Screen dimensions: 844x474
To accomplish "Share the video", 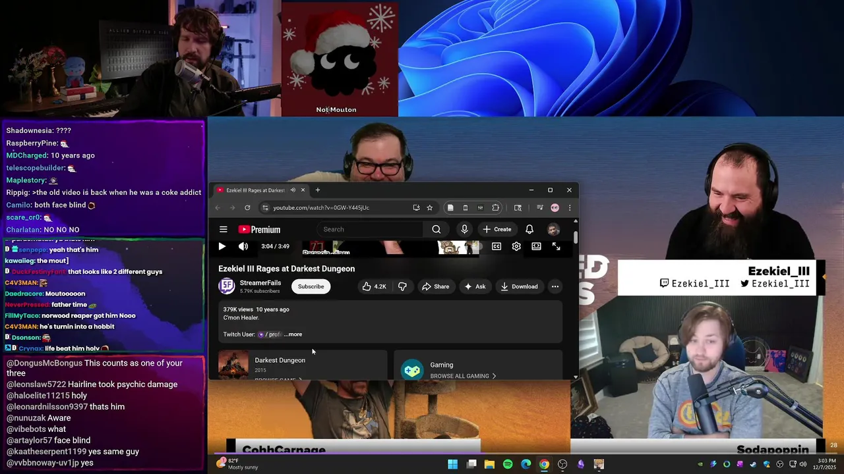I will 436,286.
